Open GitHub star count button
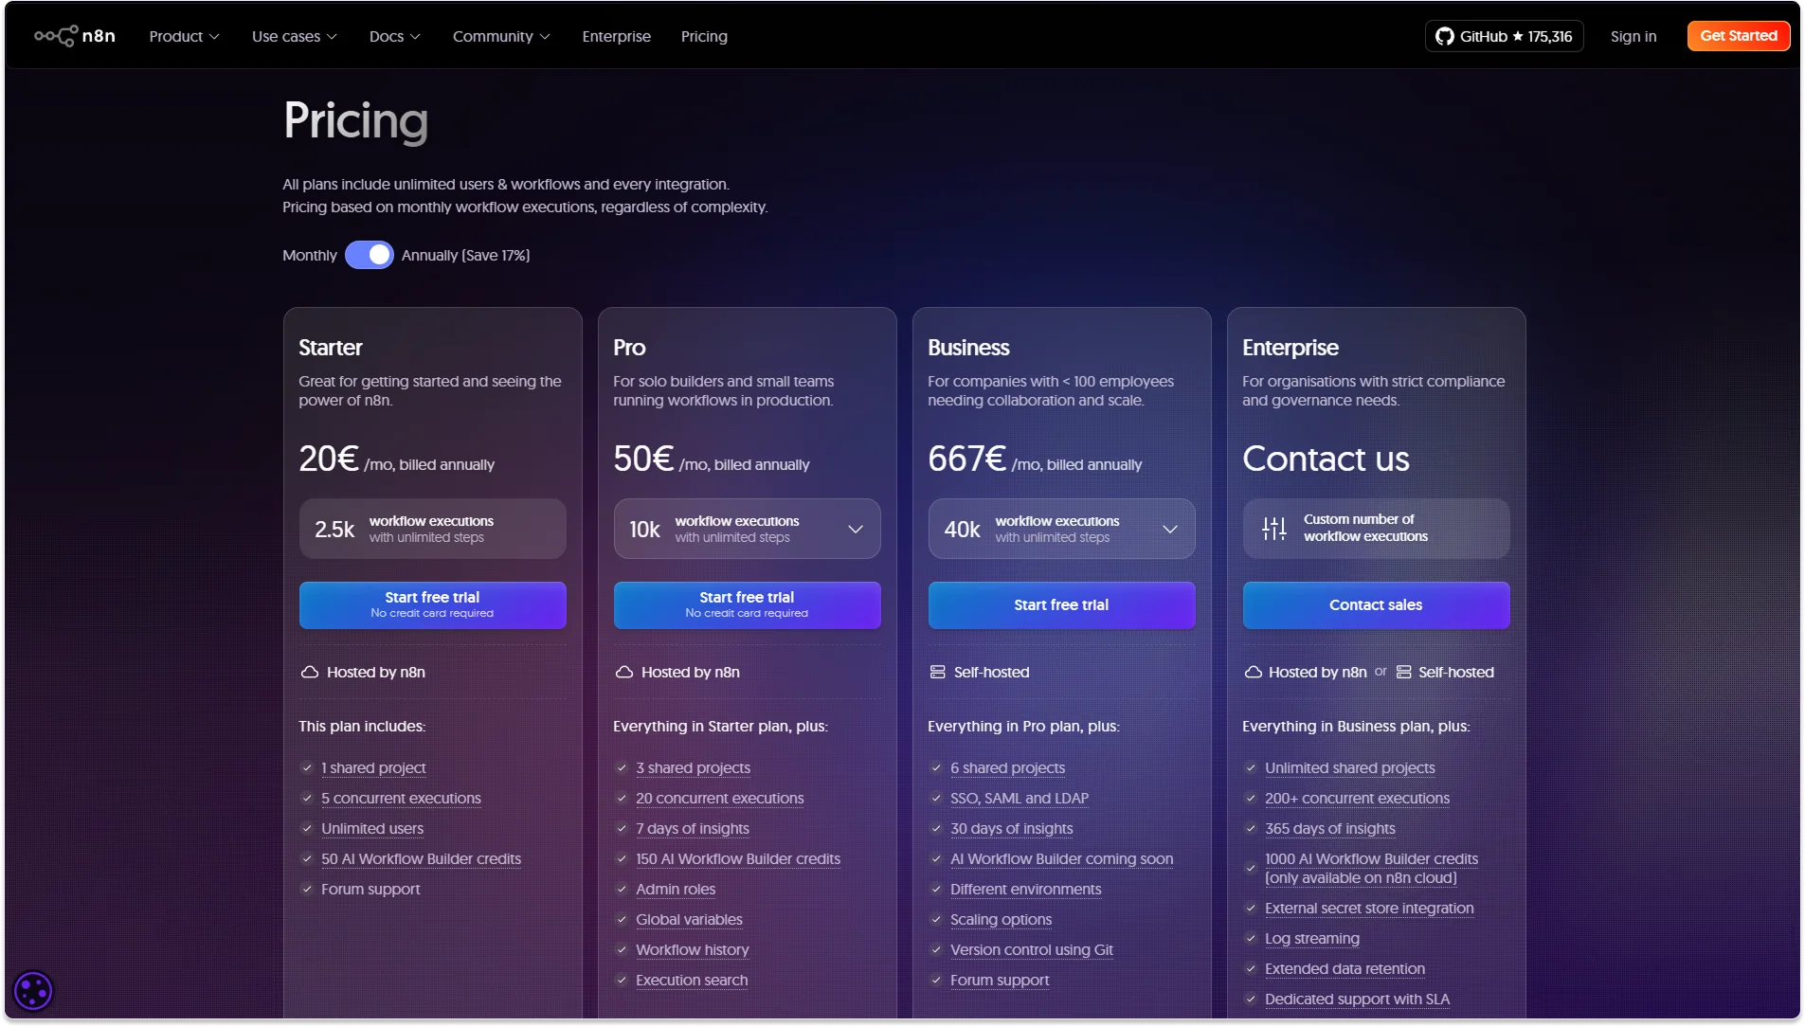1805x1027 pixels. tap(1504, 36)
